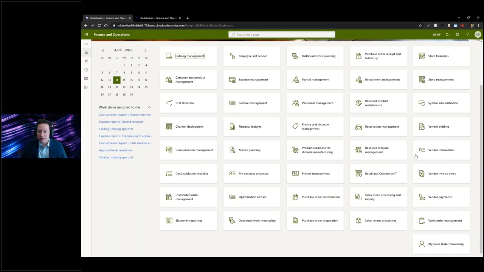Open Expense reports : Record returned link
The height and width of the screenshot is (272, 484).
121,122
